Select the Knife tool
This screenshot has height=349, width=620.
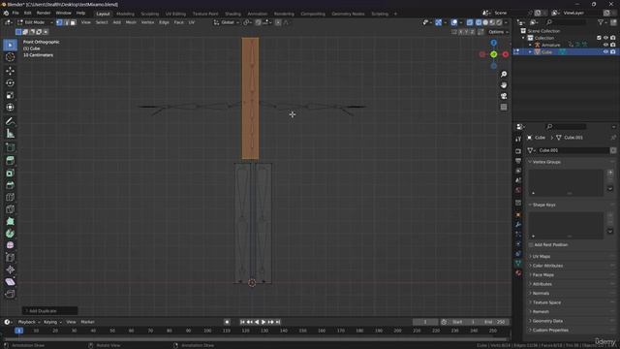pyautogui.click(x=10, y=209)
